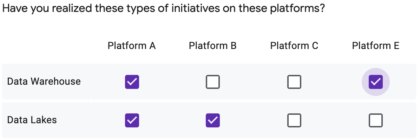Click the Data Lakes row label
Viewport: 420px width, 140px height.
32,120
